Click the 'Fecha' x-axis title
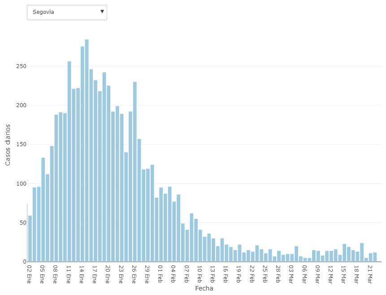Viewport: 386px width, 295px height. (204, 288)
